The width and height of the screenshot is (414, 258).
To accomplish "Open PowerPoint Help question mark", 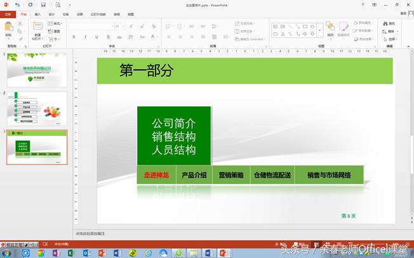I will coord(363,4).
